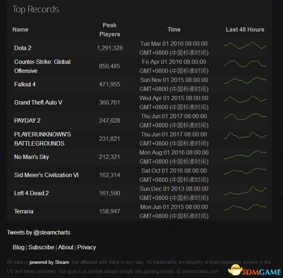Click the Sun Nov 01 2015 timestamp
The image size is (283, 278).
tap(174, 84)
